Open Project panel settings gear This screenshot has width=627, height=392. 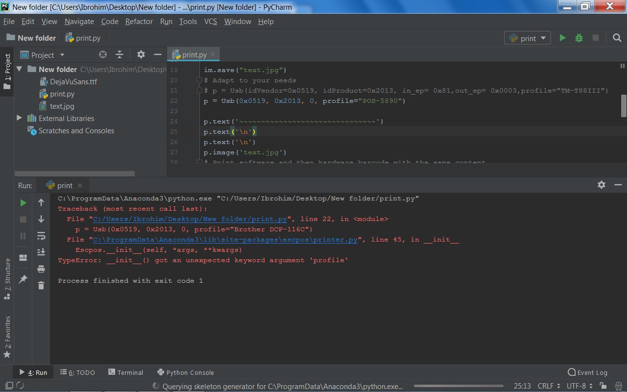(x=141, y=55)
